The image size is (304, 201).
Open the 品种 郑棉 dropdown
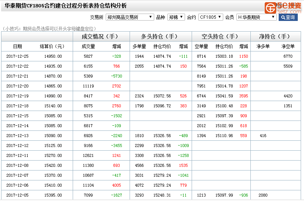pos(176,17)
